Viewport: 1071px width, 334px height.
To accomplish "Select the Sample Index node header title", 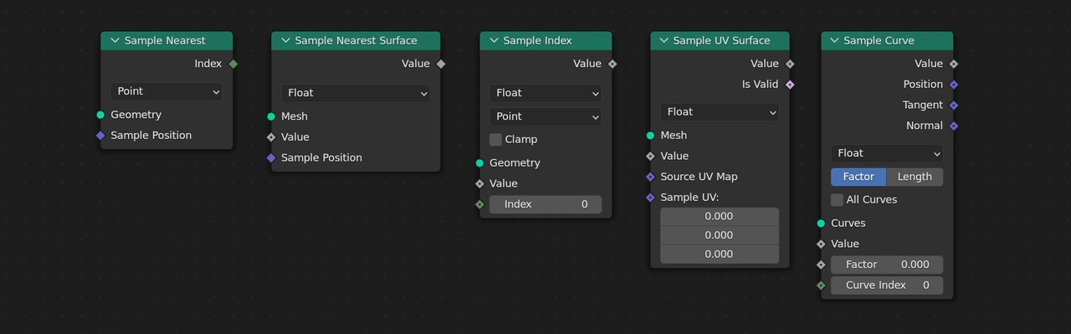I will click(x=538, y=40).
